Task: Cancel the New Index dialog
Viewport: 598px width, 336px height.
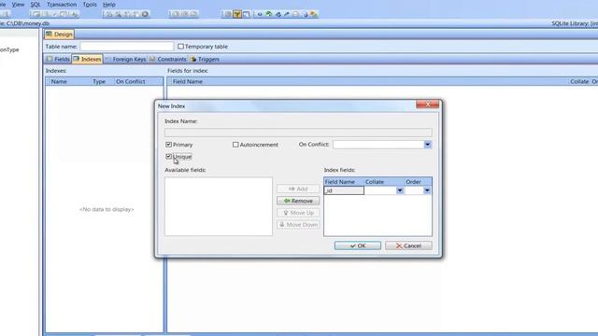Action: [408, 245]
